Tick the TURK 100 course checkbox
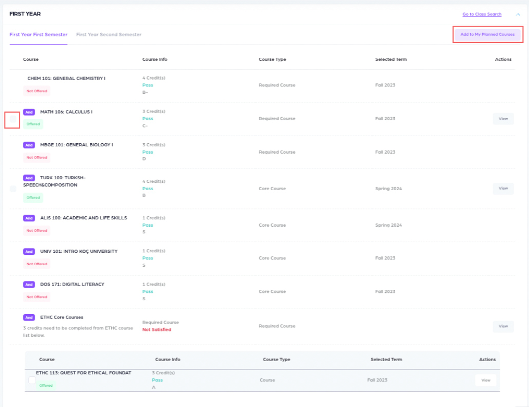Image resolution: width=529 pixels, height=407 pixels. tap(13, 189)
